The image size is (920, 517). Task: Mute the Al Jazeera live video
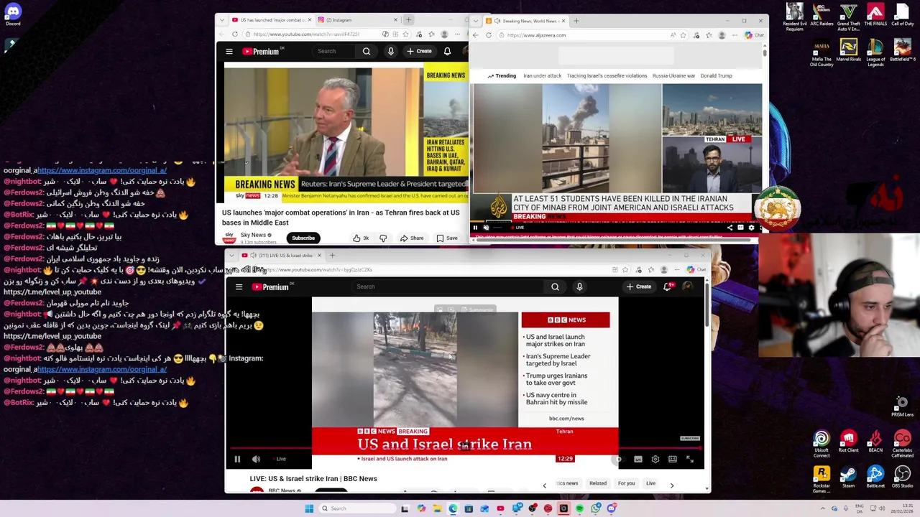[x=486, y=228]
